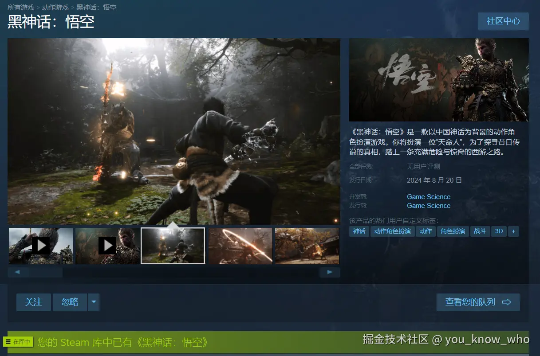Advance the carousel with the right arrow
Image resolution: width=540 pixels, height=356 pixels.
tap(330, 272)
